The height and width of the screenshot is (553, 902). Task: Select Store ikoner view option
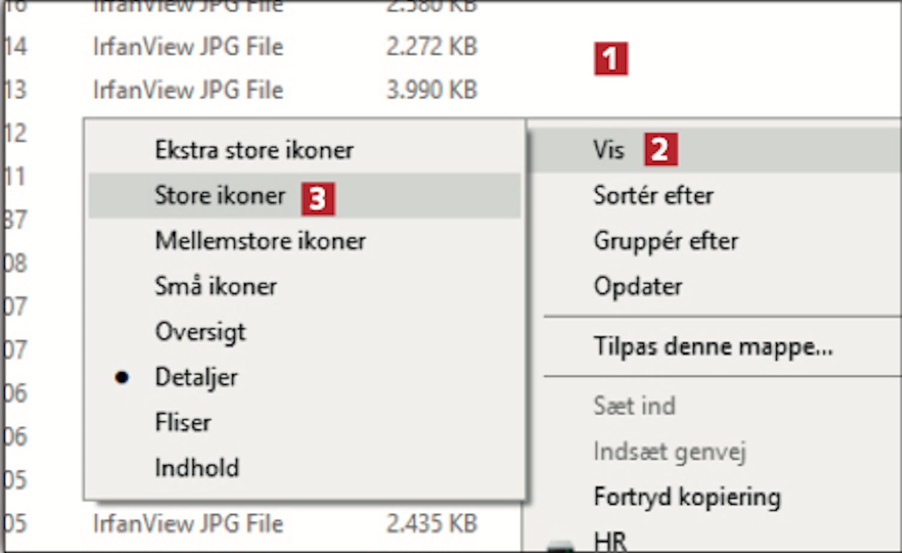[x=304, y=196]
